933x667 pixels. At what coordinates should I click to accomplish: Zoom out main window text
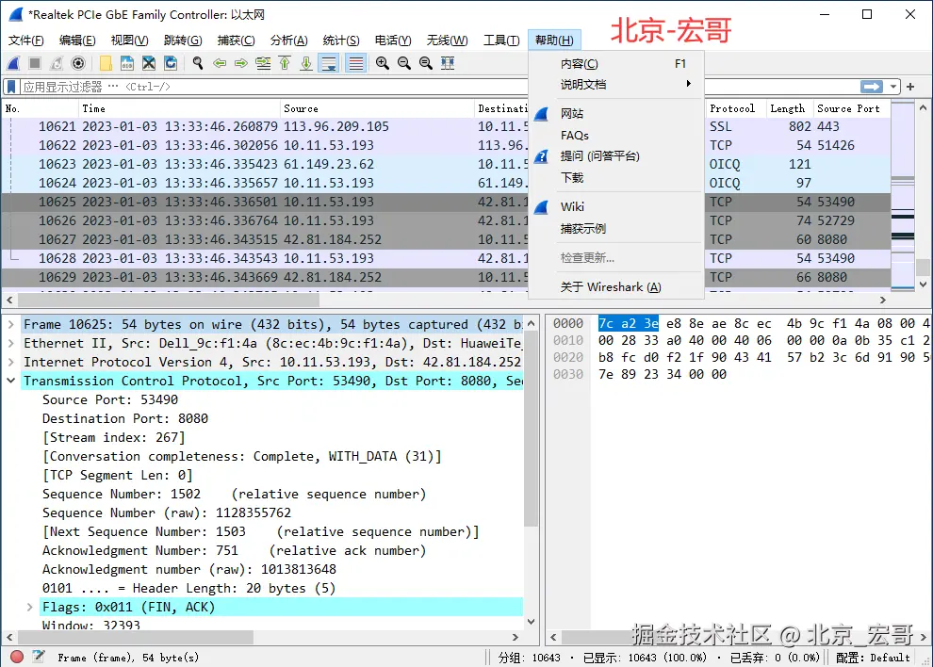[404, 63]
